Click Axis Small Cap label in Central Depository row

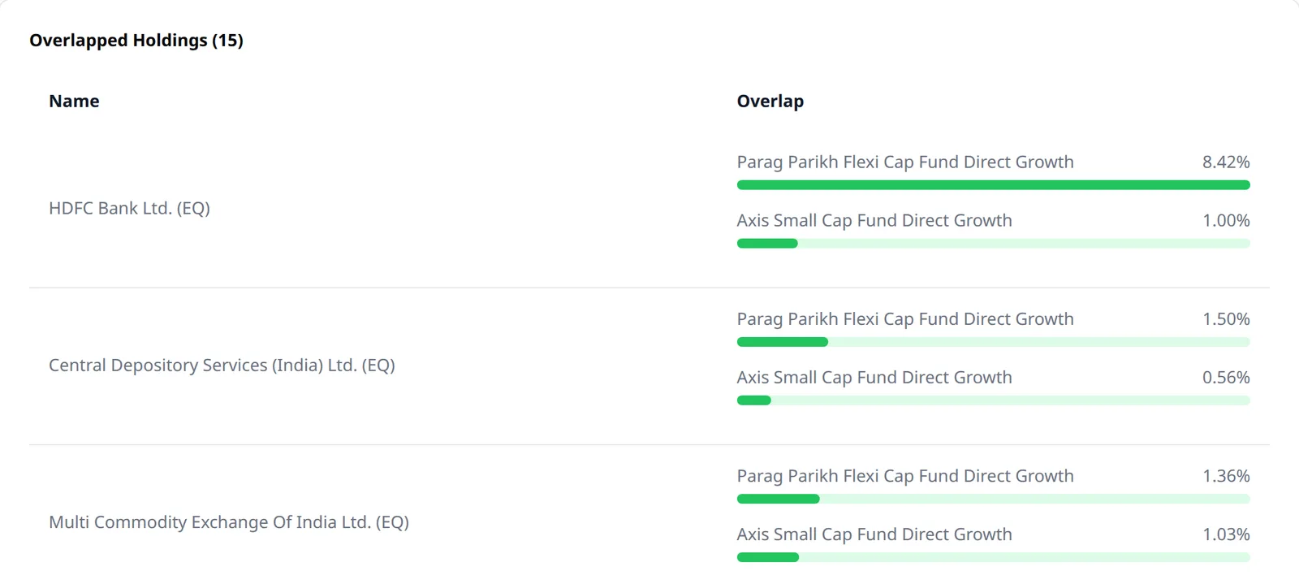click(x=874, y=378)
